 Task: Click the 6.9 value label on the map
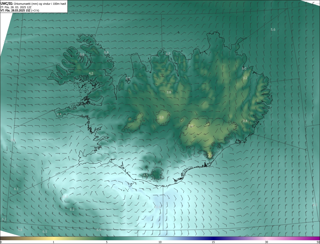click(99, 230)
